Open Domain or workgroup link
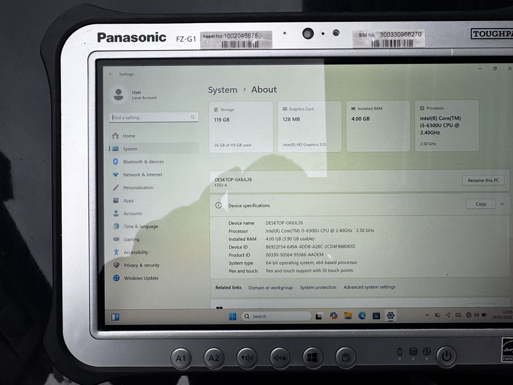Image resolution: width=513 pixels, height=385 pixels. click(271, 288)
